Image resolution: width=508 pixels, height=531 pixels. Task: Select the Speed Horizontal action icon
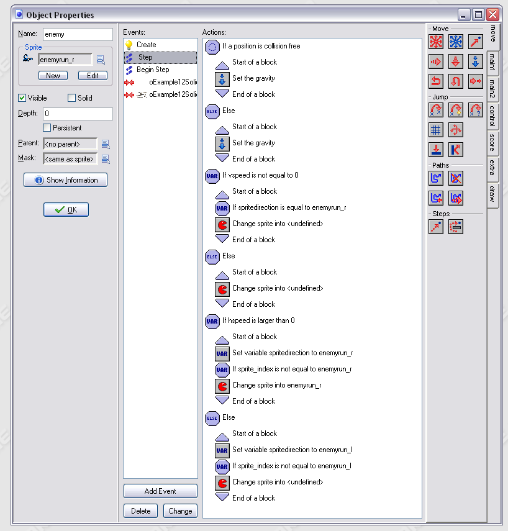point(436,61)
